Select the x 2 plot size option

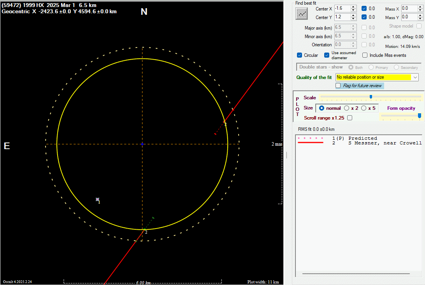[x=346, y=108]
